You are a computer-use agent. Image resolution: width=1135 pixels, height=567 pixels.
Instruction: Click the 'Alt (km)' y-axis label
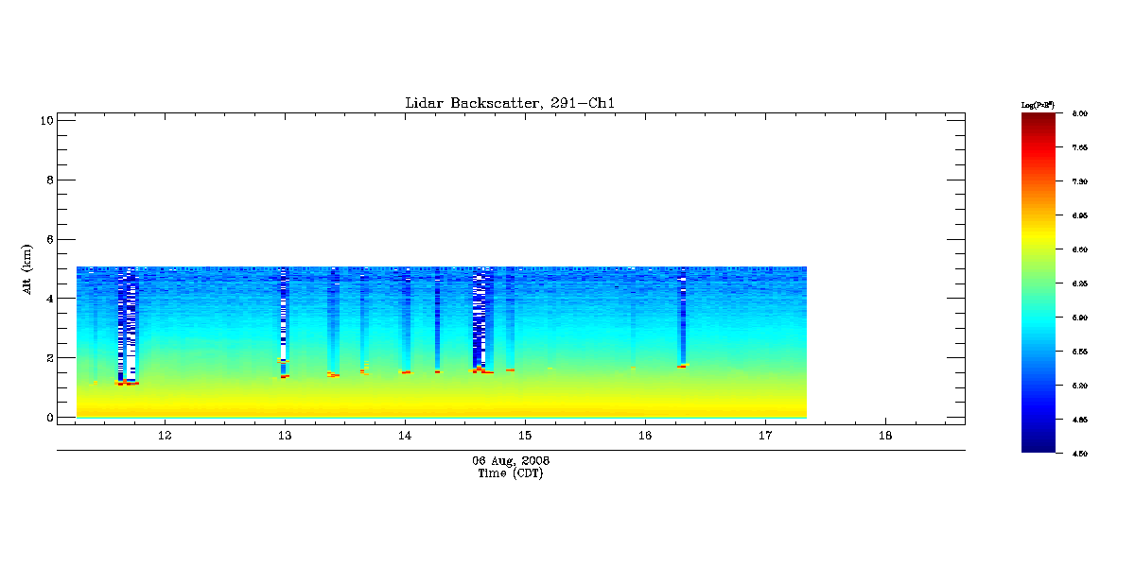click(x=27, y=267)
